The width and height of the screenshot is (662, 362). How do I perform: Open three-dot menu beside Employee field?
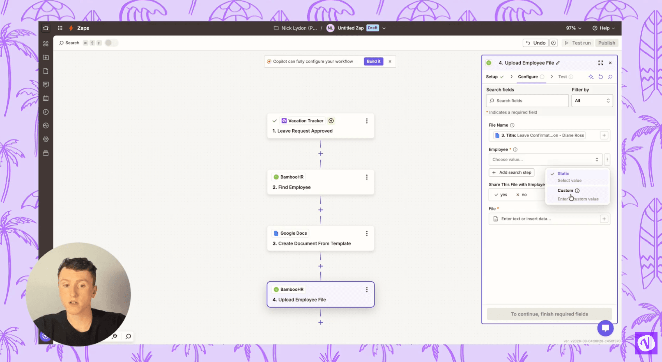point(607,159)
